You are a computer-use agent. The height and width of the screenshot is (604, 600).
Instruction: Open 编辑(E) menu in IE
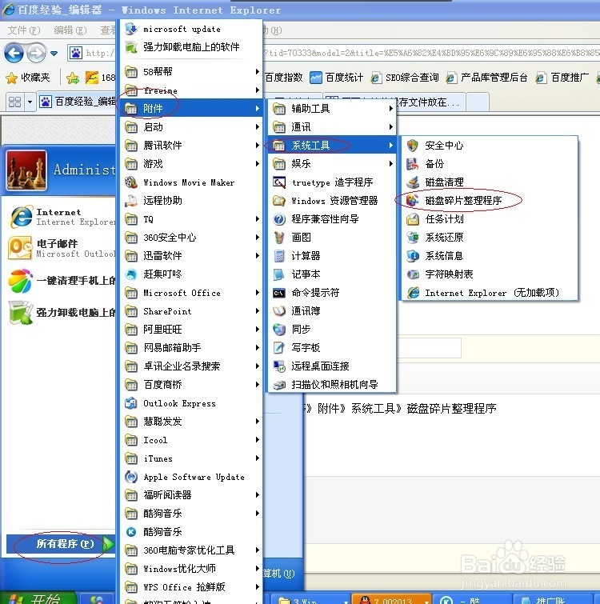70,30
